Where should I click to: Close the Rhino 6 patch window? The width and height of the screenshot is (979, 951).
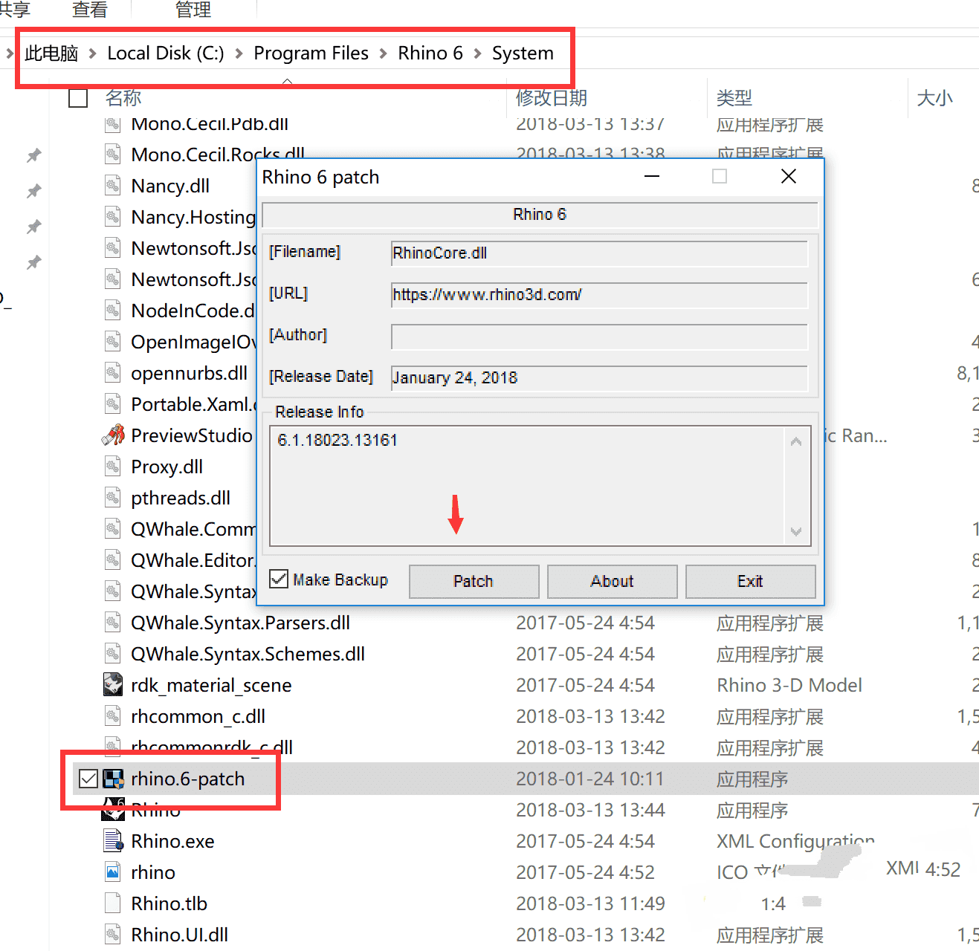tap(789, 176)
